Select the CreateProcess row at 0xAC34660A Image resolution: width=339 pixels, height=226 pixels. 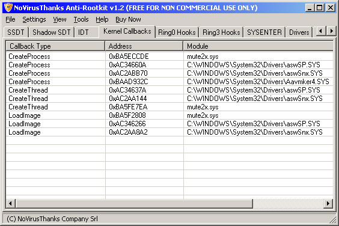click(169, 65)
